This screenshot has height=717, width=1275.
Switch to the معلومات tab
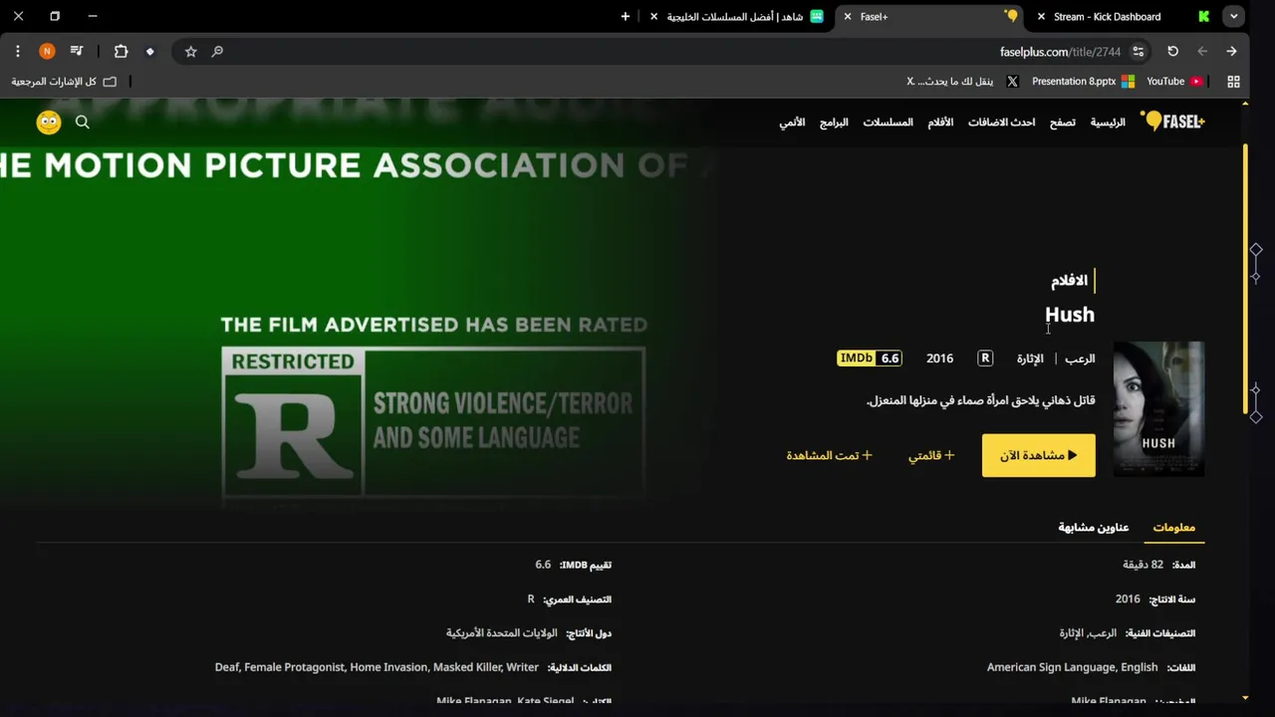1173,527
